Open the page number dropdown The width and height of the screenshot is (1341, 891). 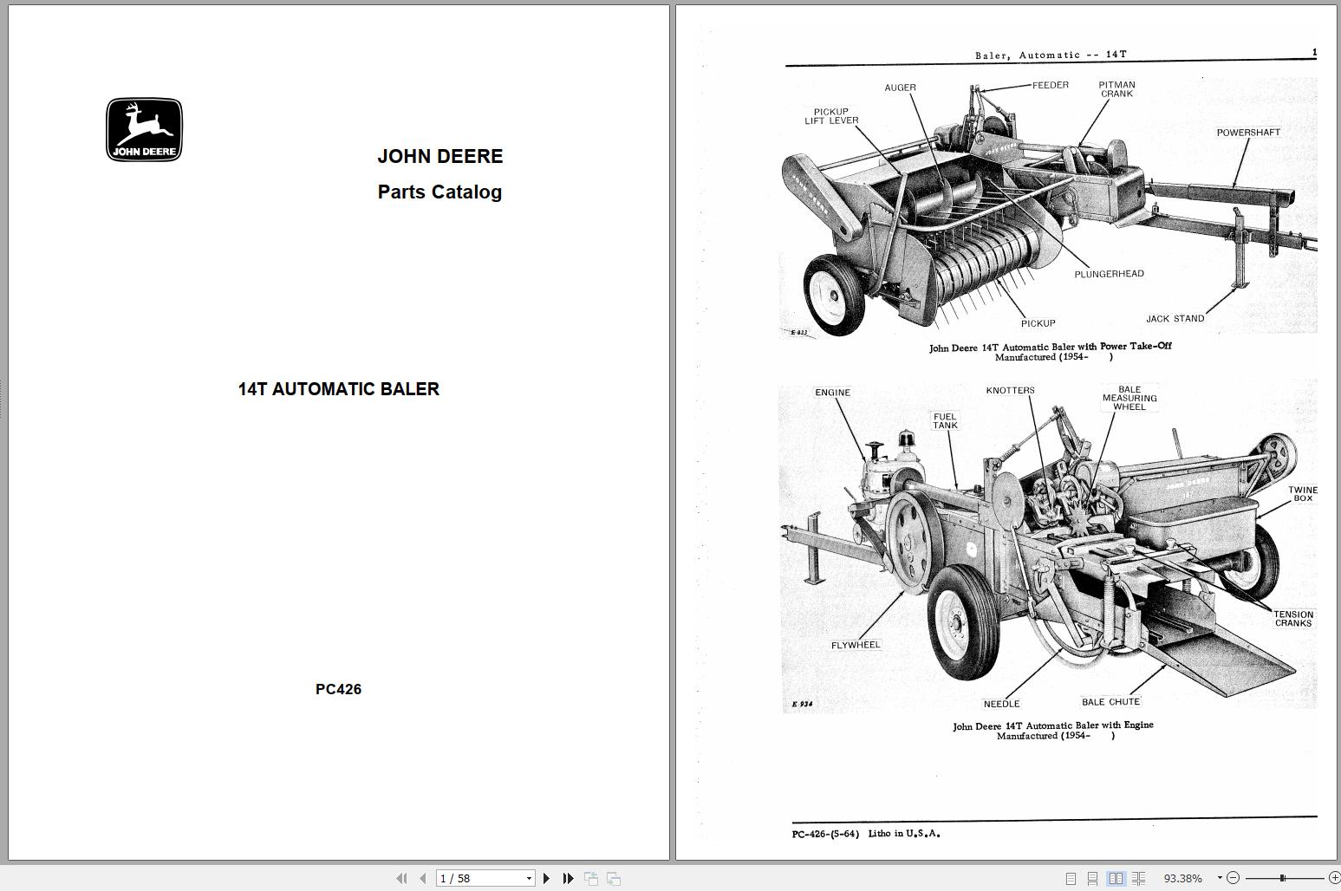click(530, 878)
